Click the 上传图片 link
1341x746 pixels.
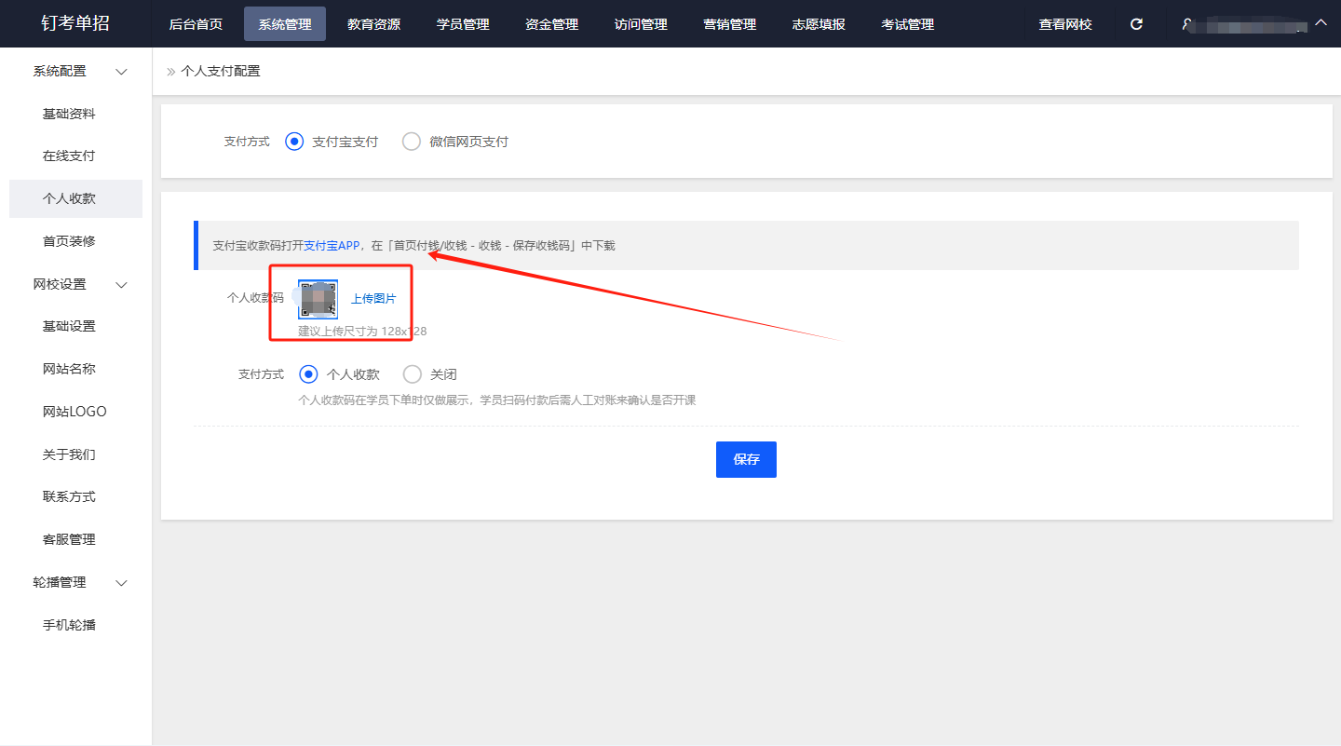pos(373,299)
